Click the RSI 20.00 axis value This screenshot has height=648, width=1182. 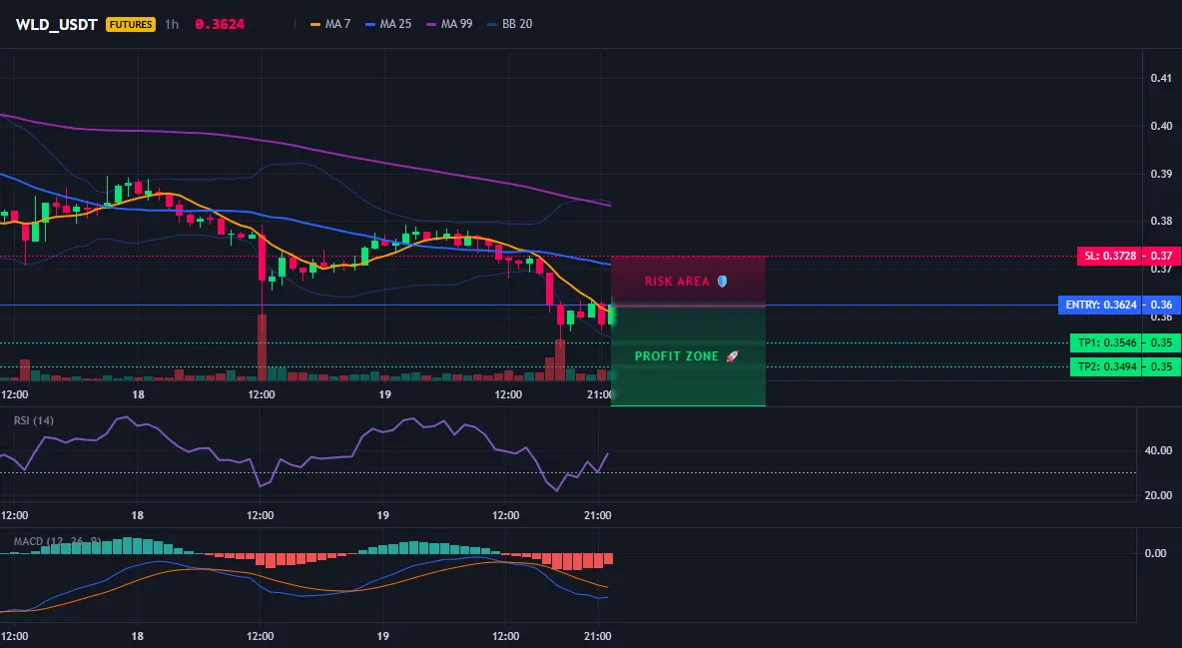[x=1159, y=495]
